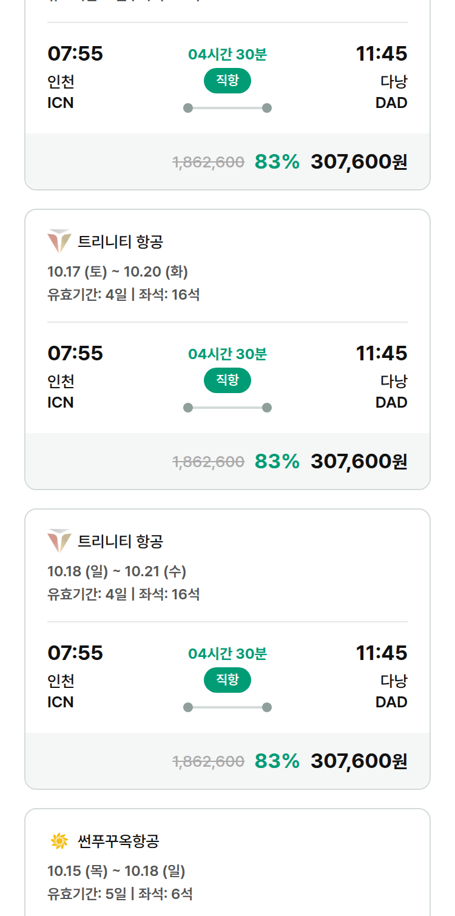This screenshot has height=916, width=455.
Task: Click 트리니티 항공 name above 10.18 (일) ~ 10.21 dates
Action: (x=121, y=542)
